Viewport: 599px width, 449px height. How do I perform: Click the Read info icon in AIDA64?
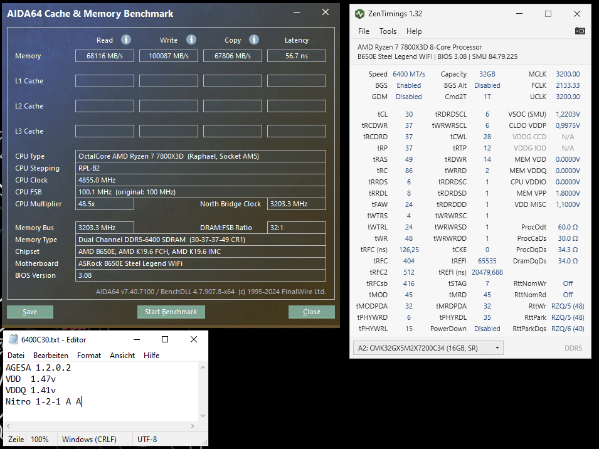(126, 40)
